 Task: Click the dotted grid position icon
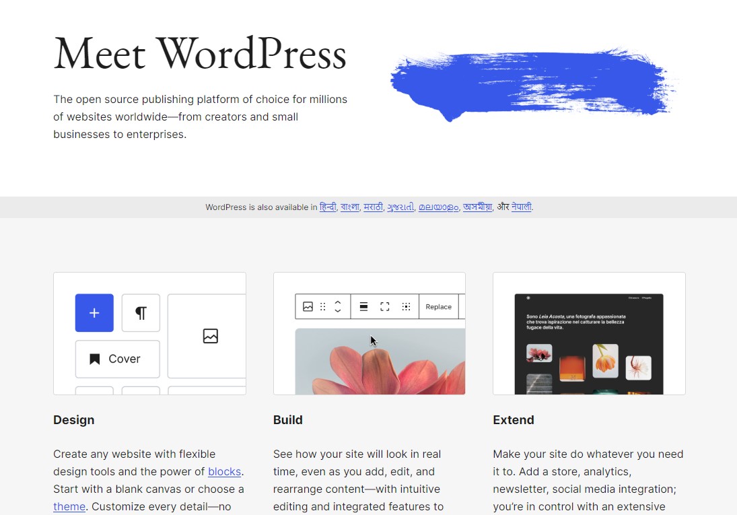pos(406,307)
